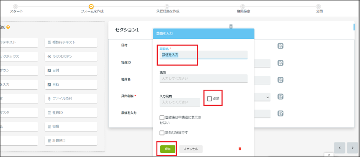Enable the 必須 checkbox
This screenshot has height=157, width=360.
click(209, 99)
